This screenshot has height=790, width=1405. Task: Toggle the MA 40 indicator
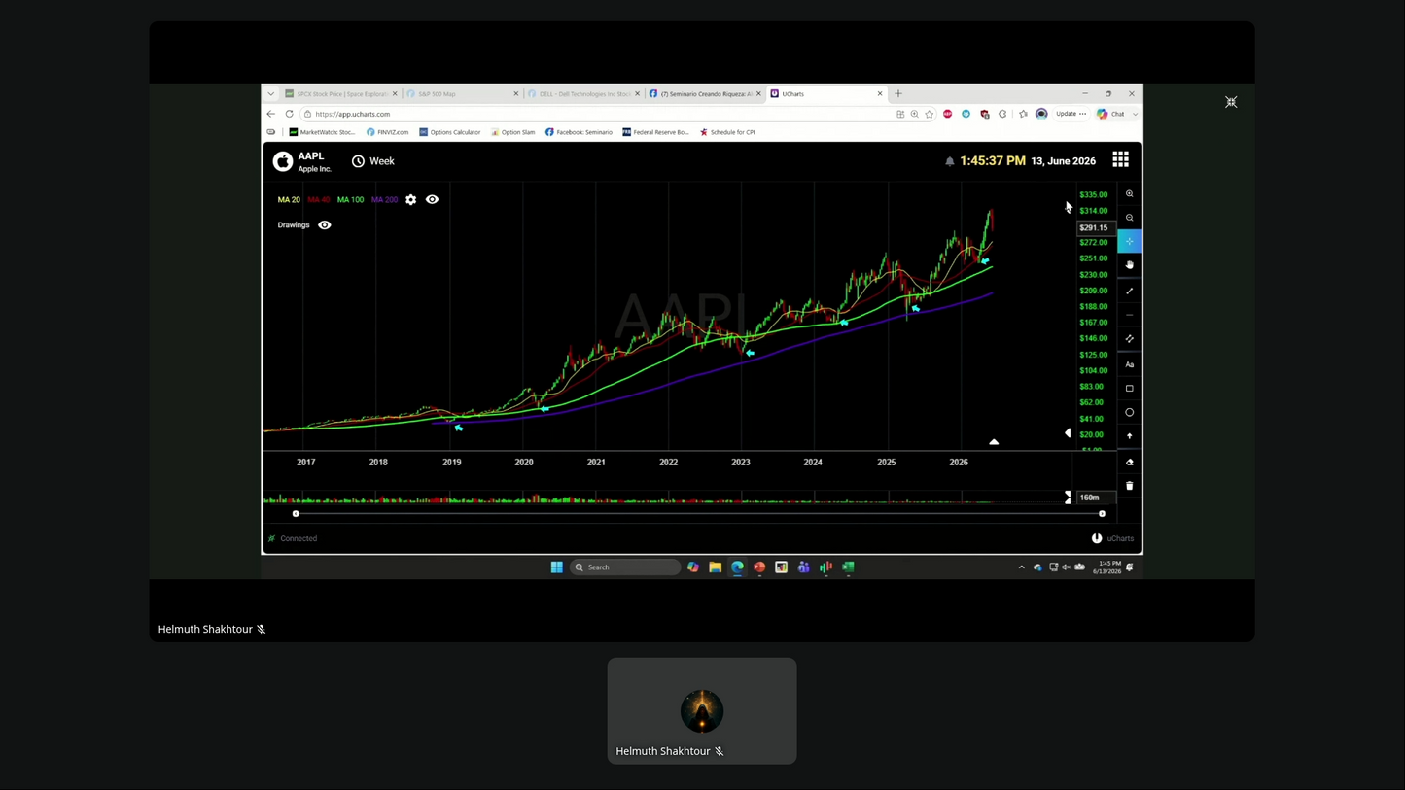point(318,200)
